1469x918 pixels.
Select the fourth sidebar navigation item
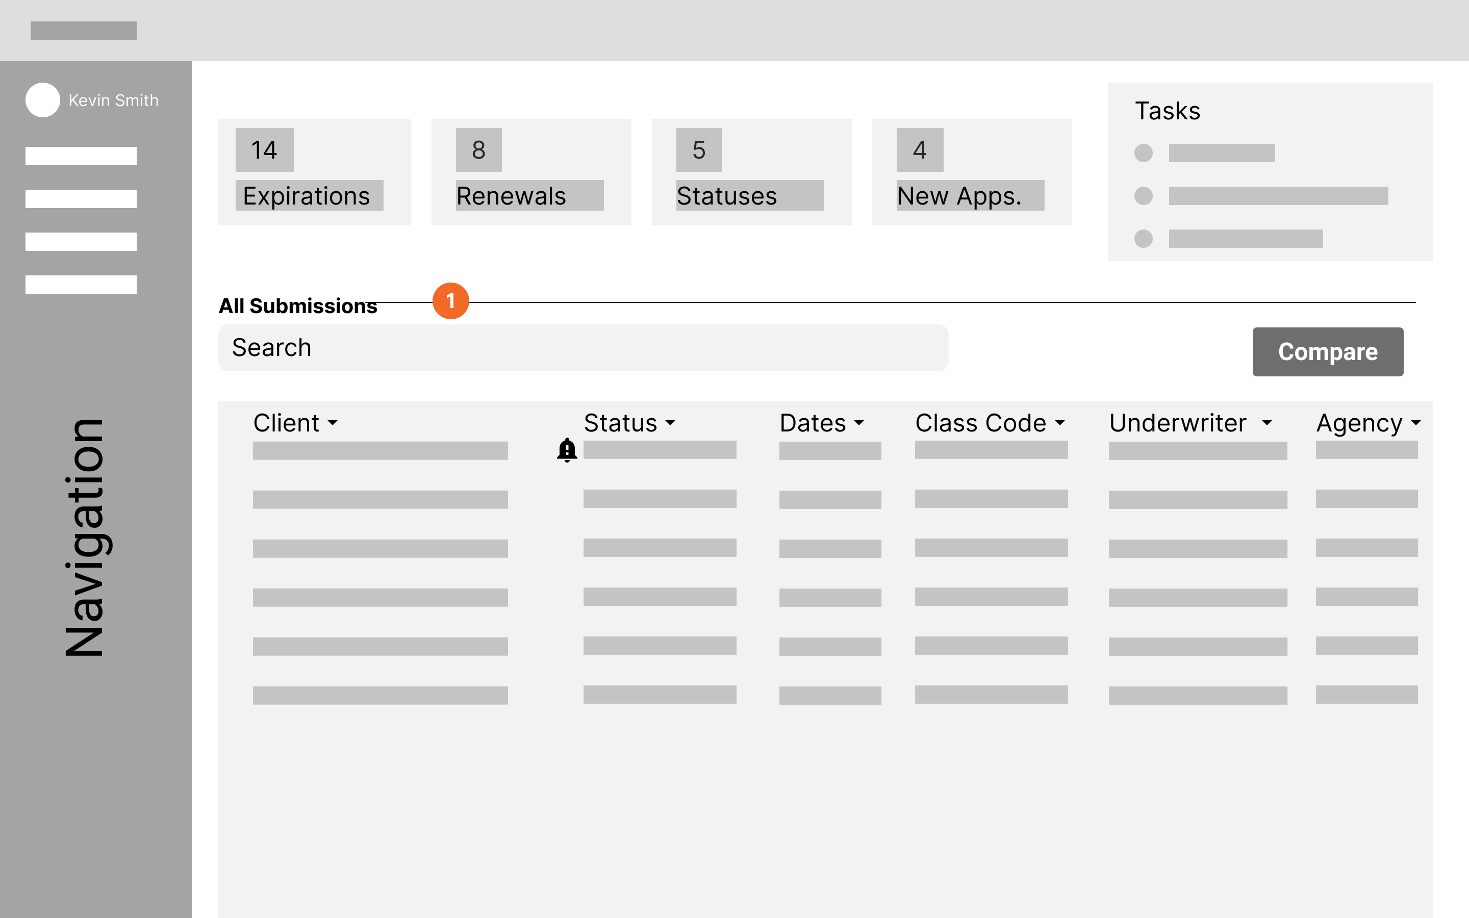(81, 285)
